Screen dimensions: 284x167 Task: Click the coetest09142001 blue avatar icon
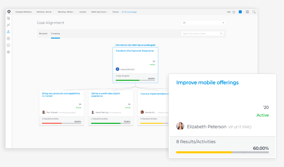point(117,69)
